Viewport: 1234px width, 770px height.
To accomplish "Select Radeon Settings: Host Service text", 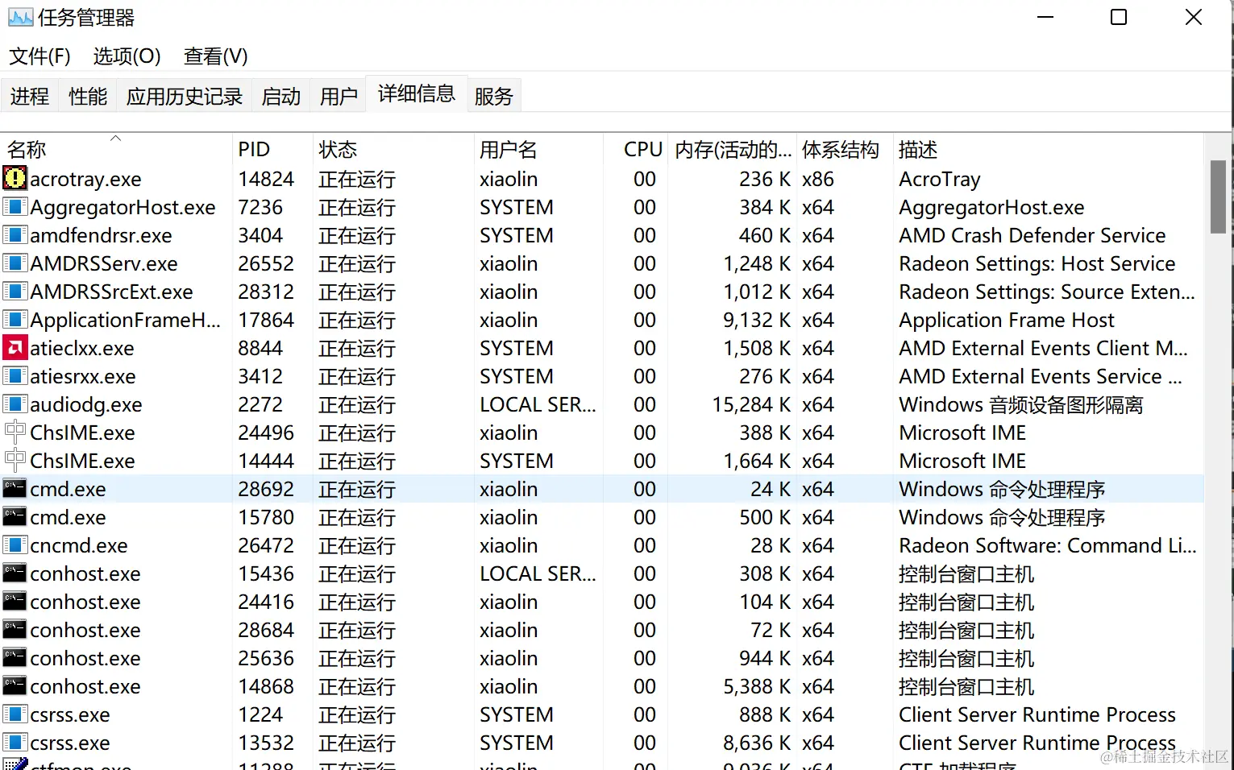I will pyautogui.click(x=1037, y=263).
